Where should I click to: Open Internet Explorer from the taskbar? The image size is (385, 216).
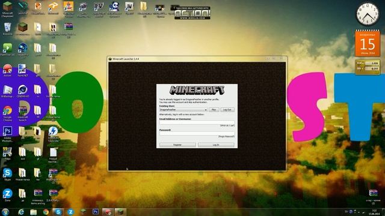[21, 212]
